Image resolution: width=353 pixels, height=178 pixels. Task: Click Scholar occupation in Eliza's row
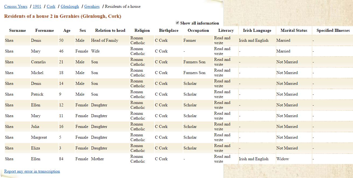point(190,148)
